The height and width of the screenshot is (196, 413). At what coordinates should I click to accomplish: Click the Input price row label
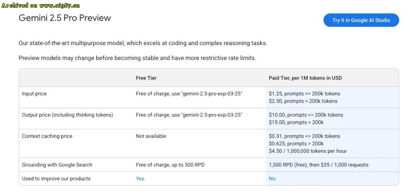[x=34, y=94]
